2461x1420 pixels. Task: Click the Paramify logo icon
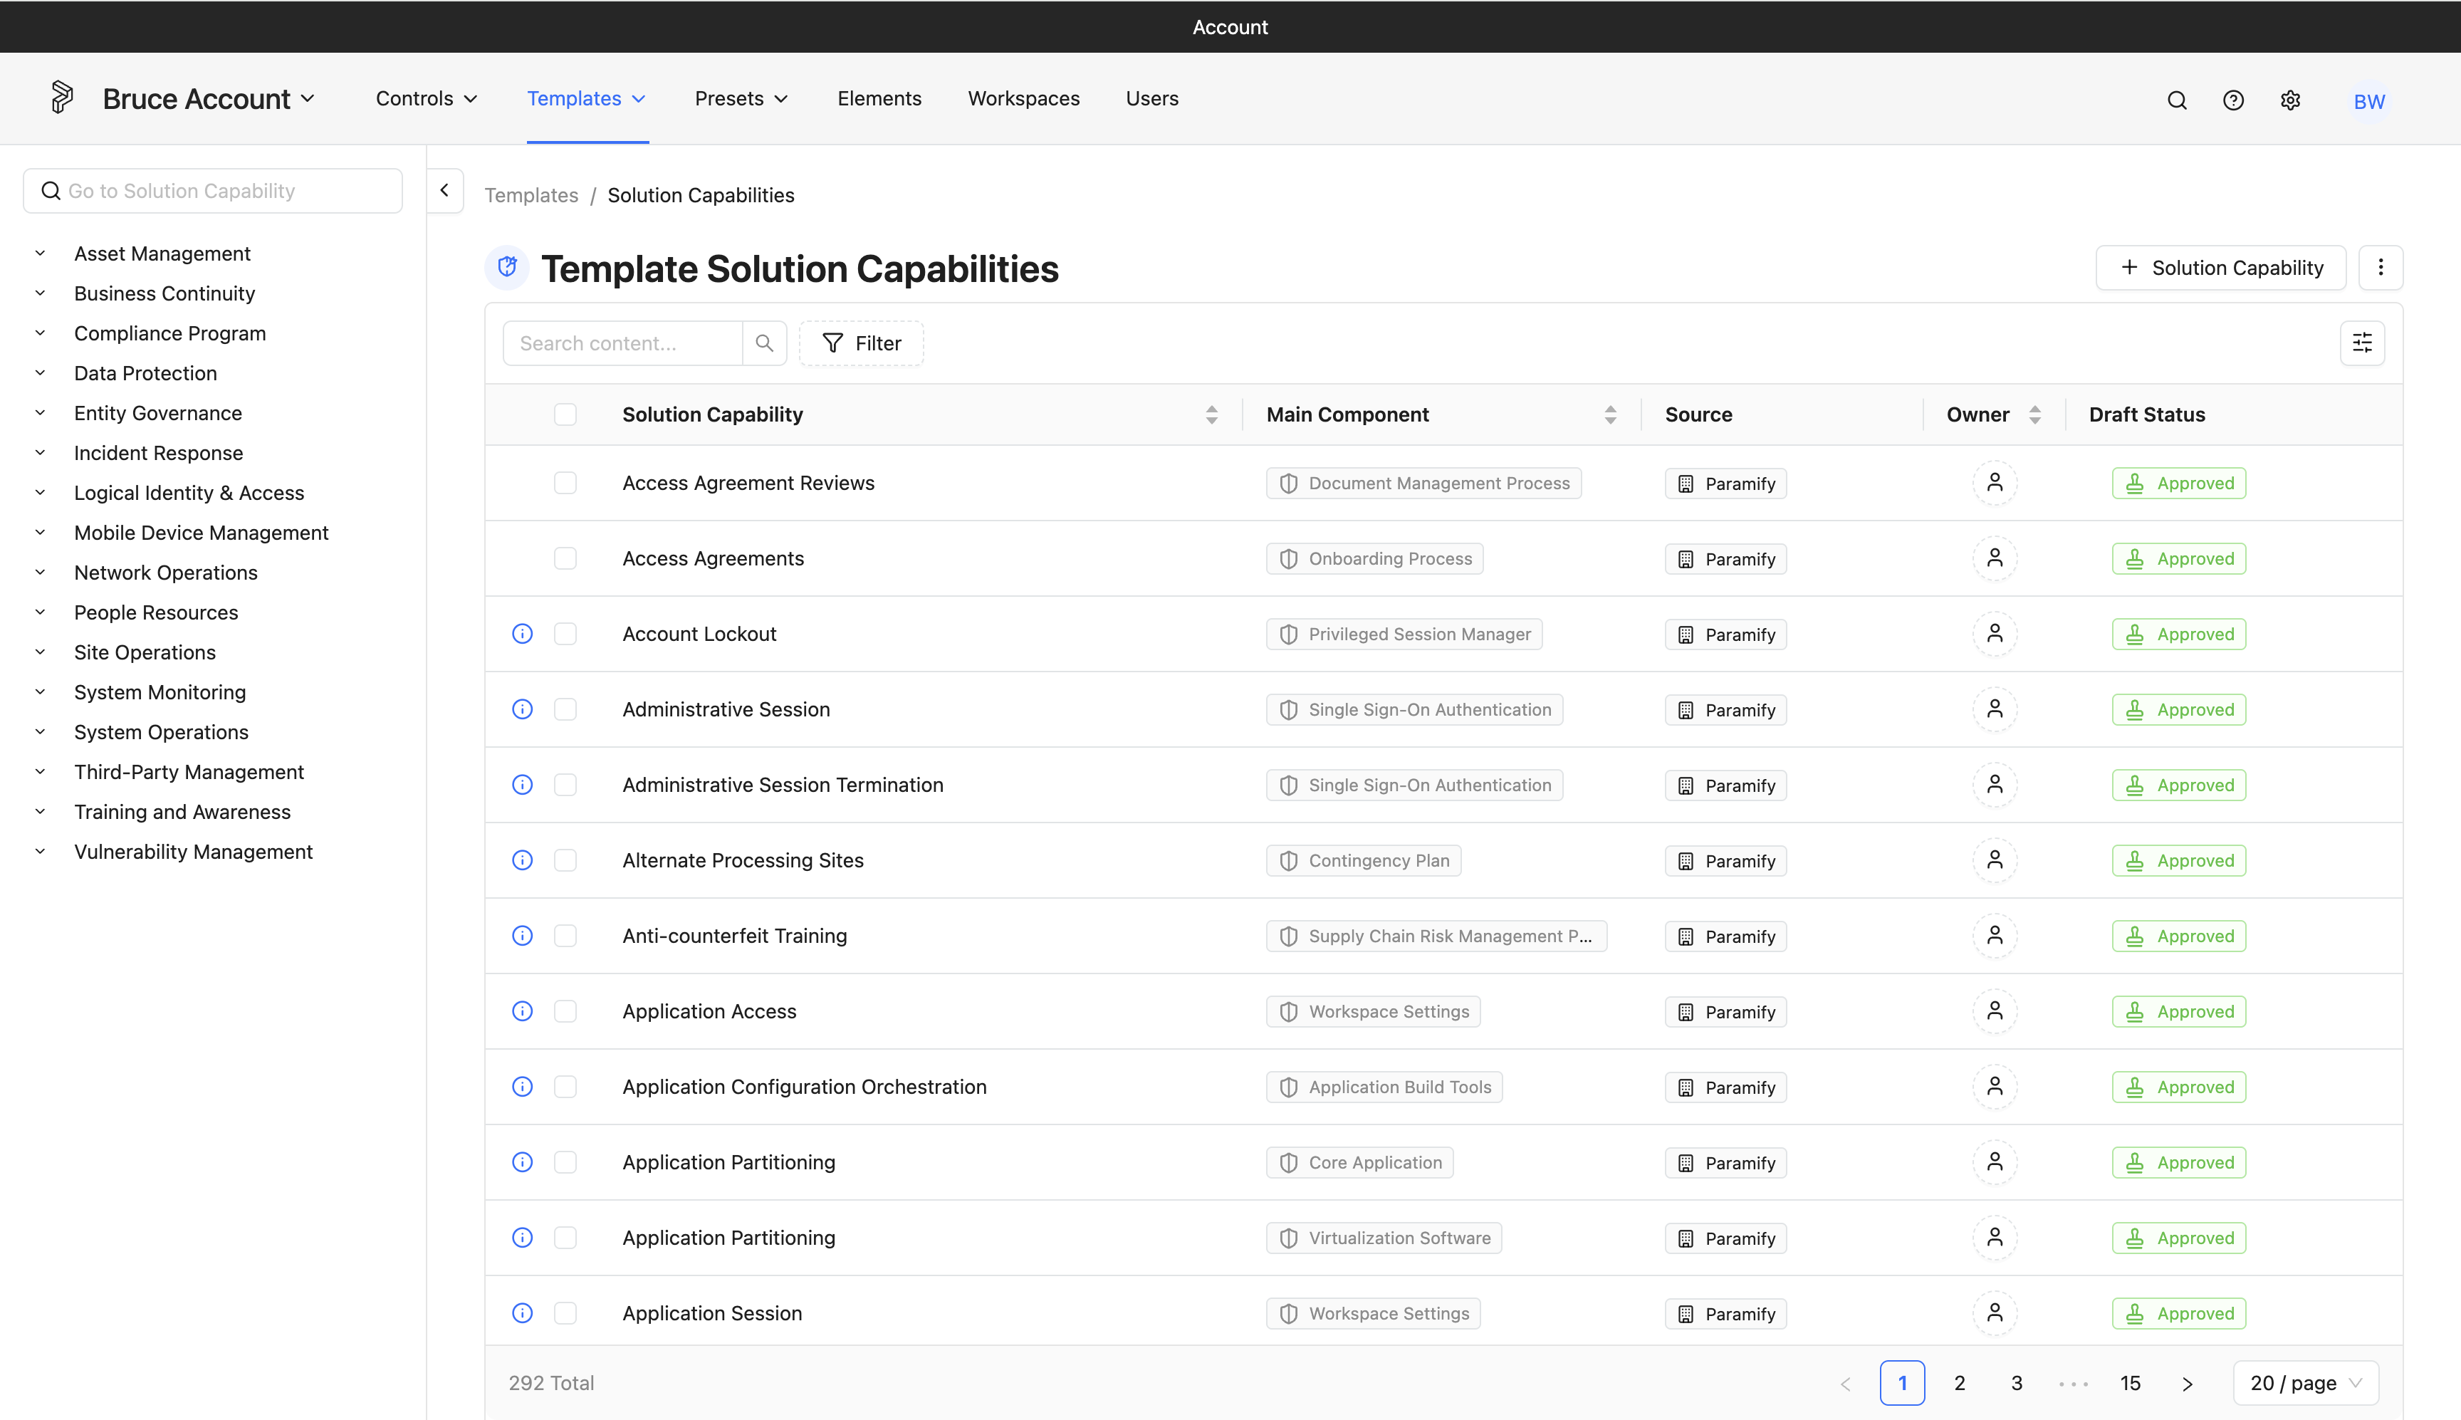coord(63,98)
